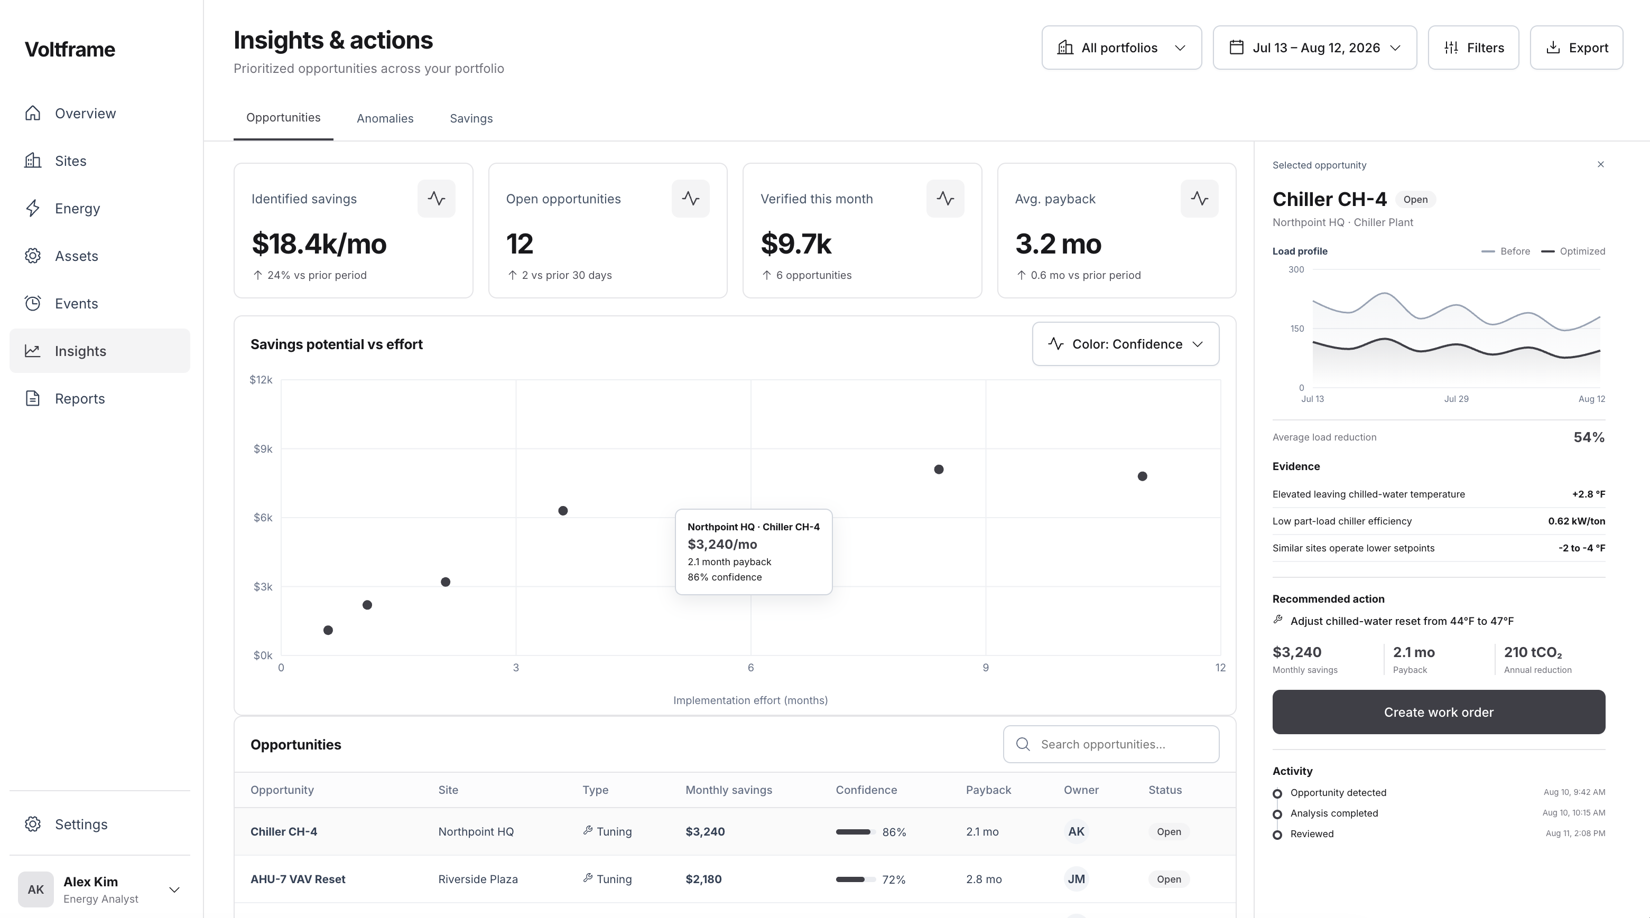
Task: Click the AK owner avatar in Chiller CH-4 row
Action: [1076, 831]
